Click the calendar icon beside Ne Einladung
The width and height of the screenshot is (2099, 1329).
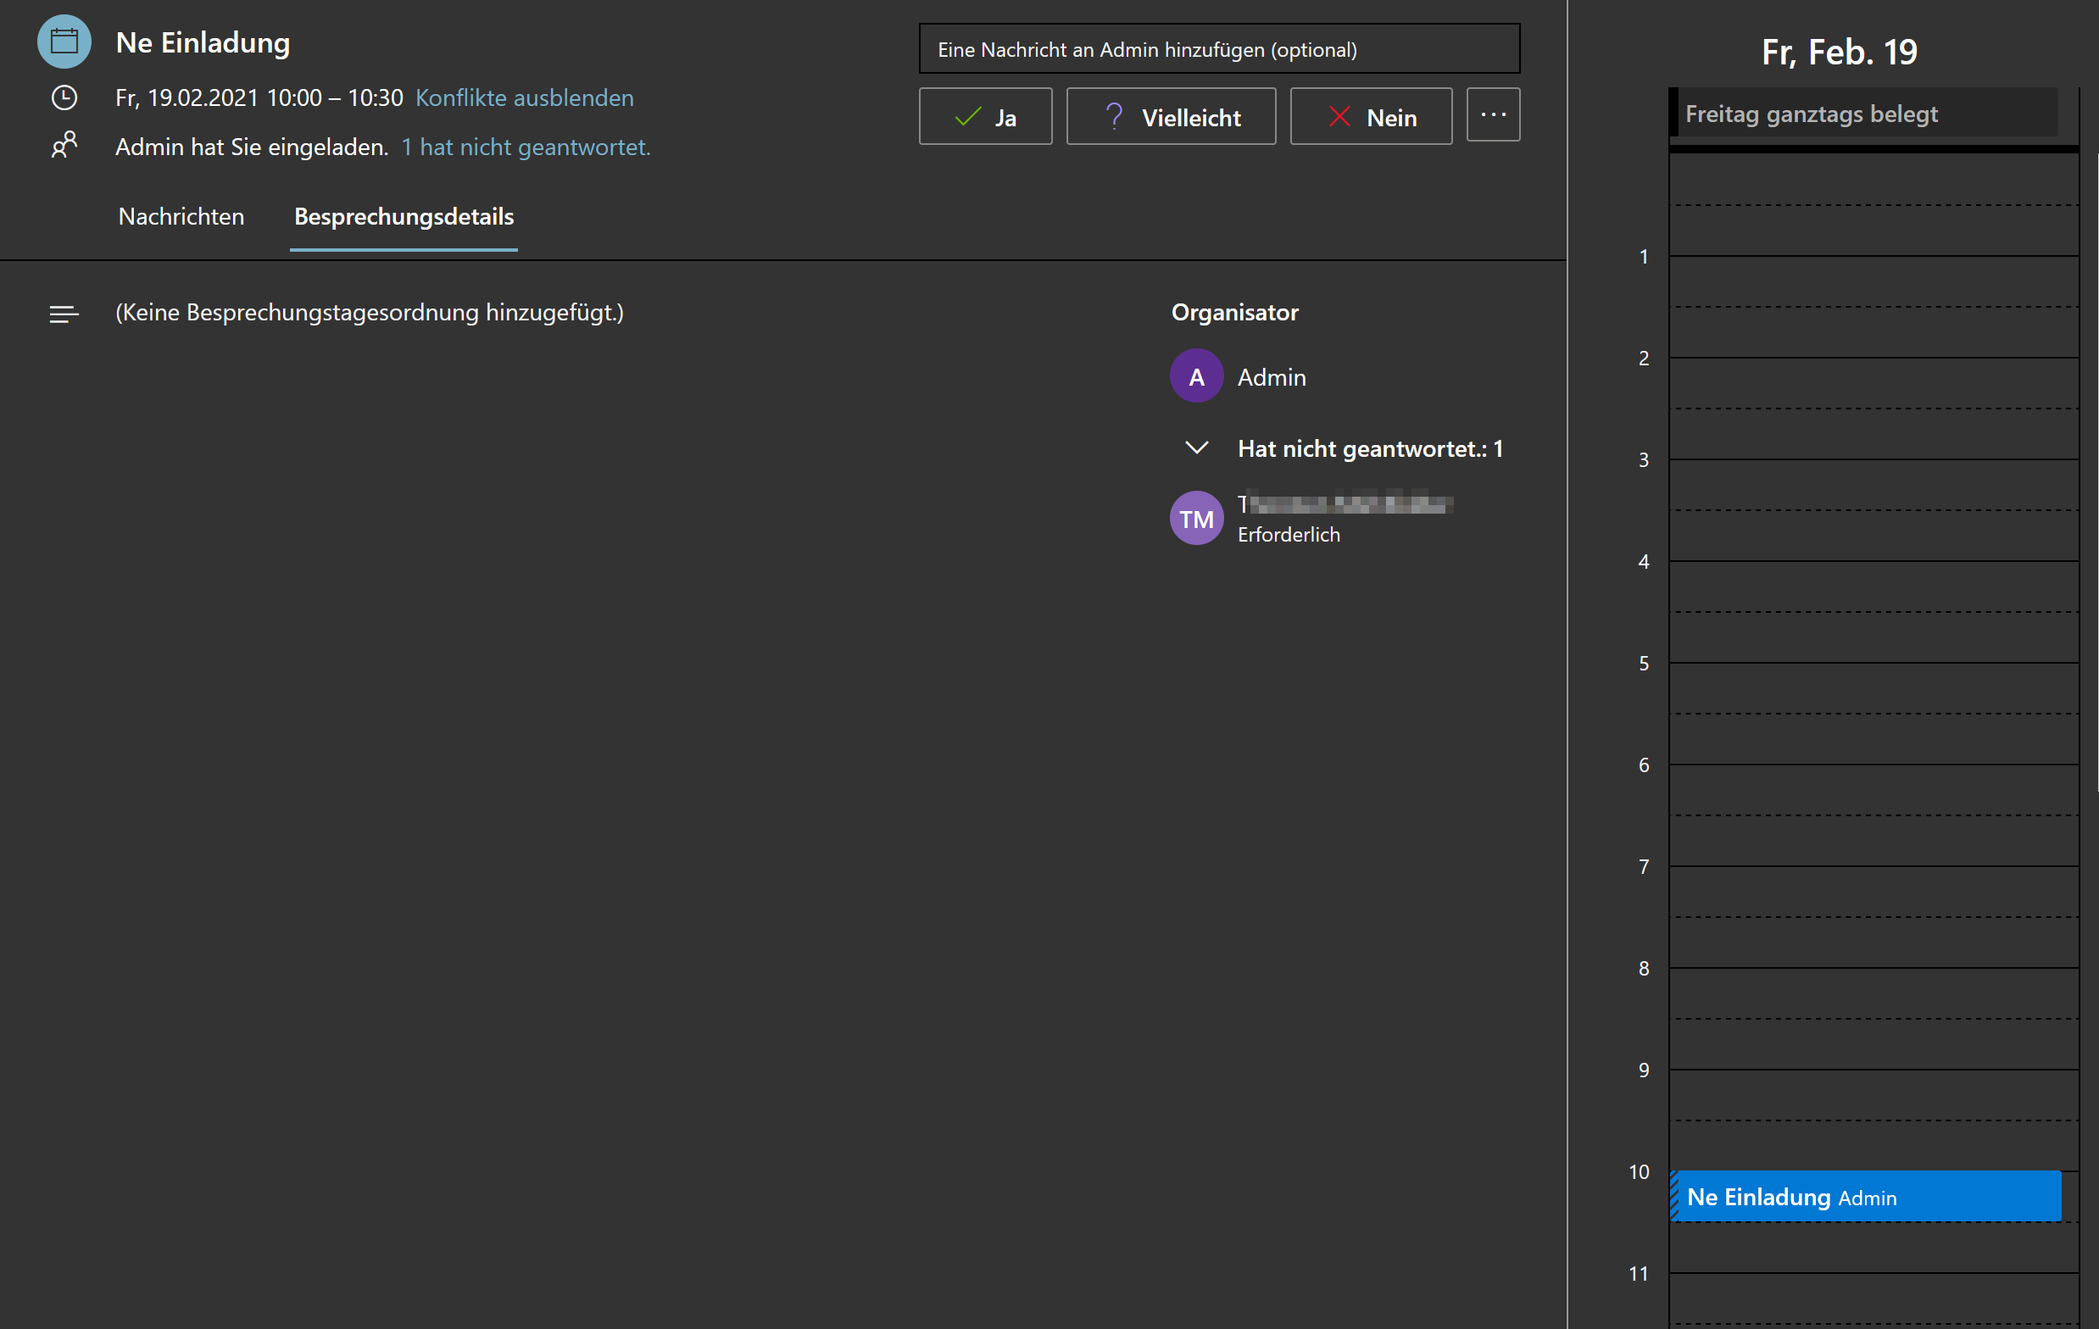[x=64, y=41]
